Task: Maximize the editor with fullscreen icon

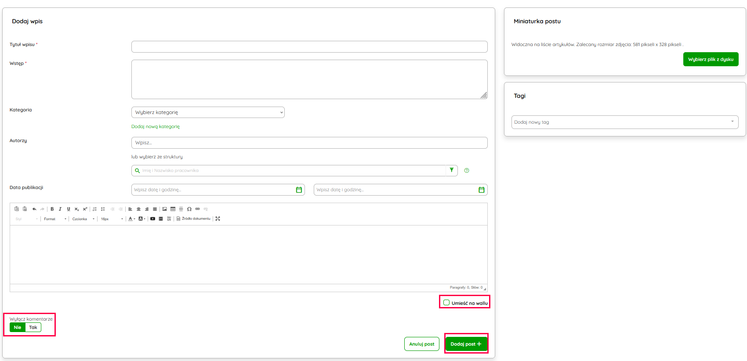Action: [218, 219]
